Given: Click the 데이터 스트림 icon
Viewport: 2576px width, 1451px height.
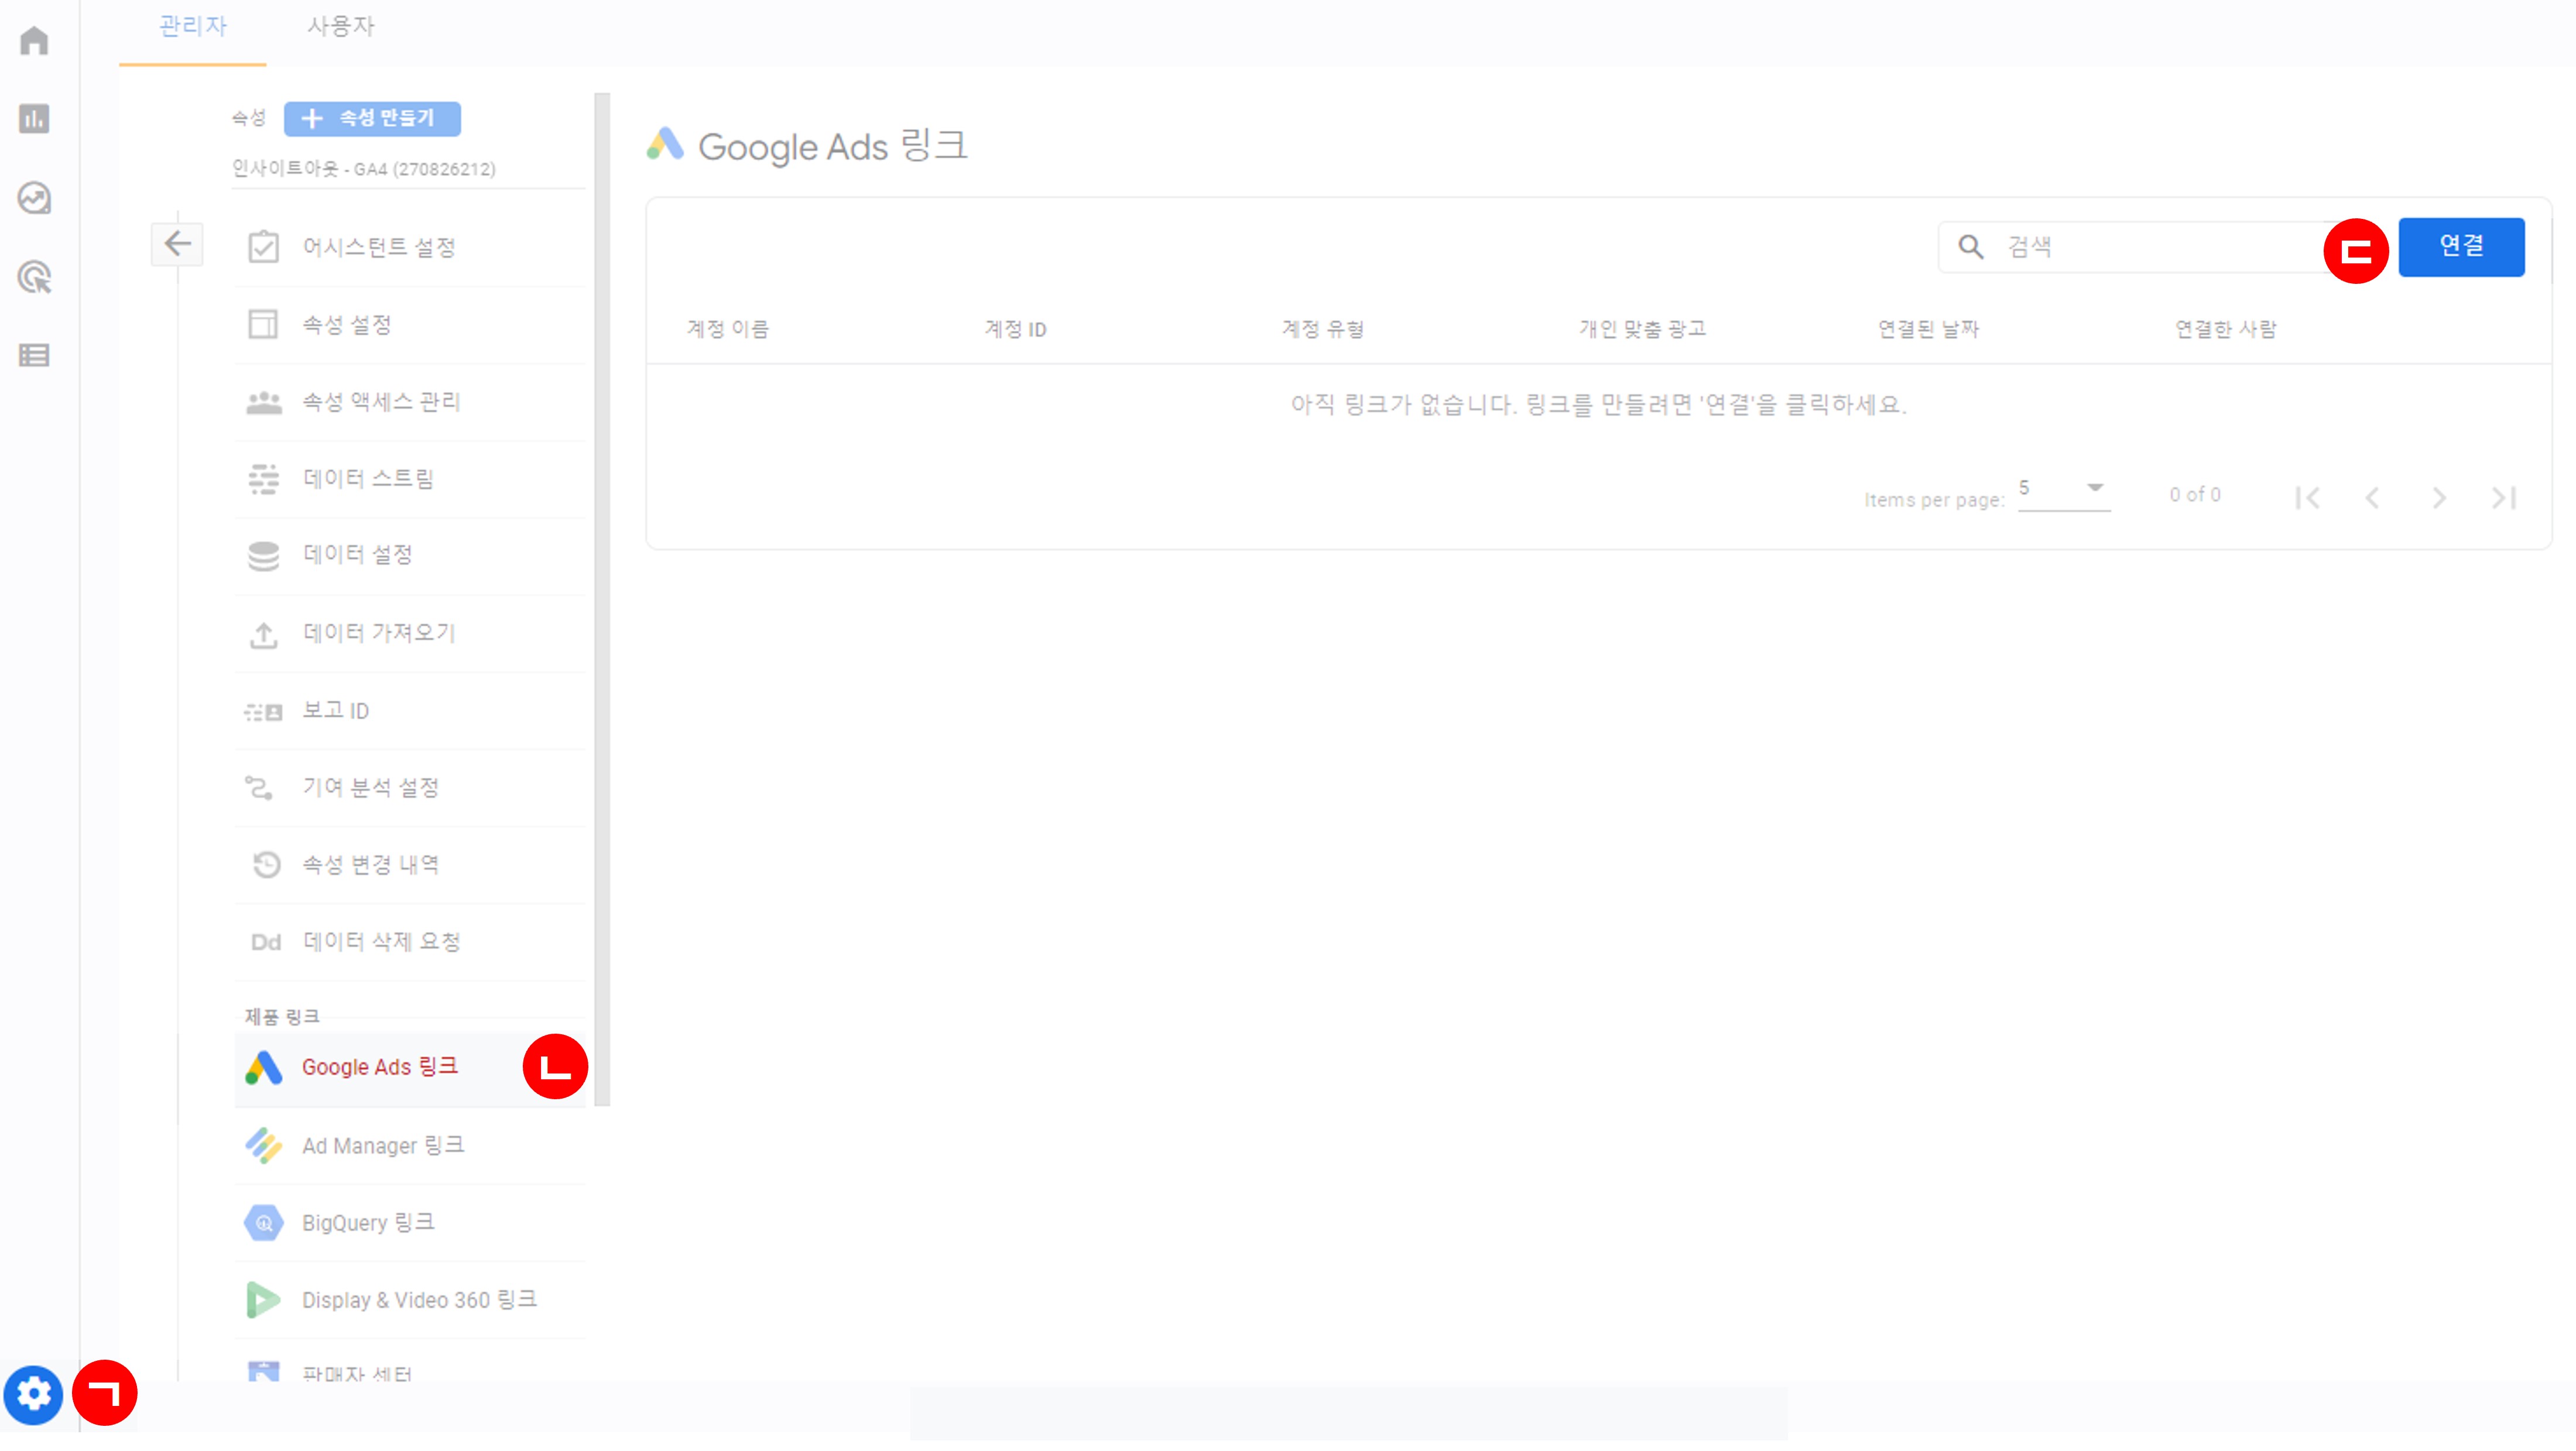Looking at the screenshot, I should click(x=264, y=479).
